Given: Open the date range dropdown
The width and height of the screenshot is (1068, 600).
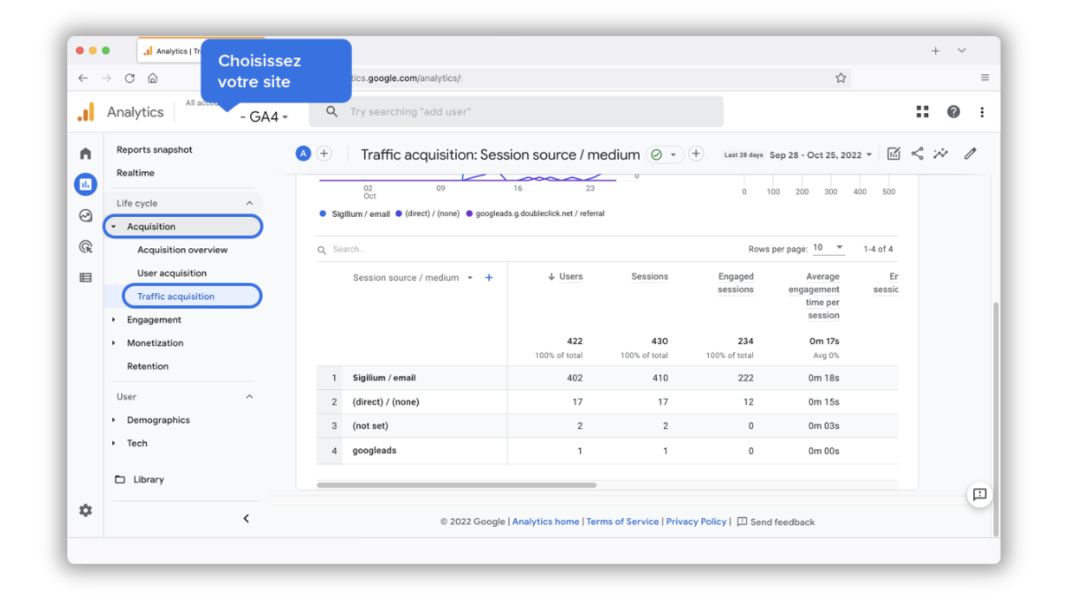Looking at the screenshot, I should pos(820,155).
